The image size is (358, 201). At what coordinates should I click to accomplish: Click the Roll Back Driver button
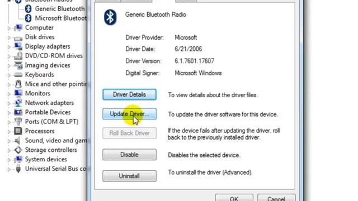pyautogui.click(x=129, y=133)
